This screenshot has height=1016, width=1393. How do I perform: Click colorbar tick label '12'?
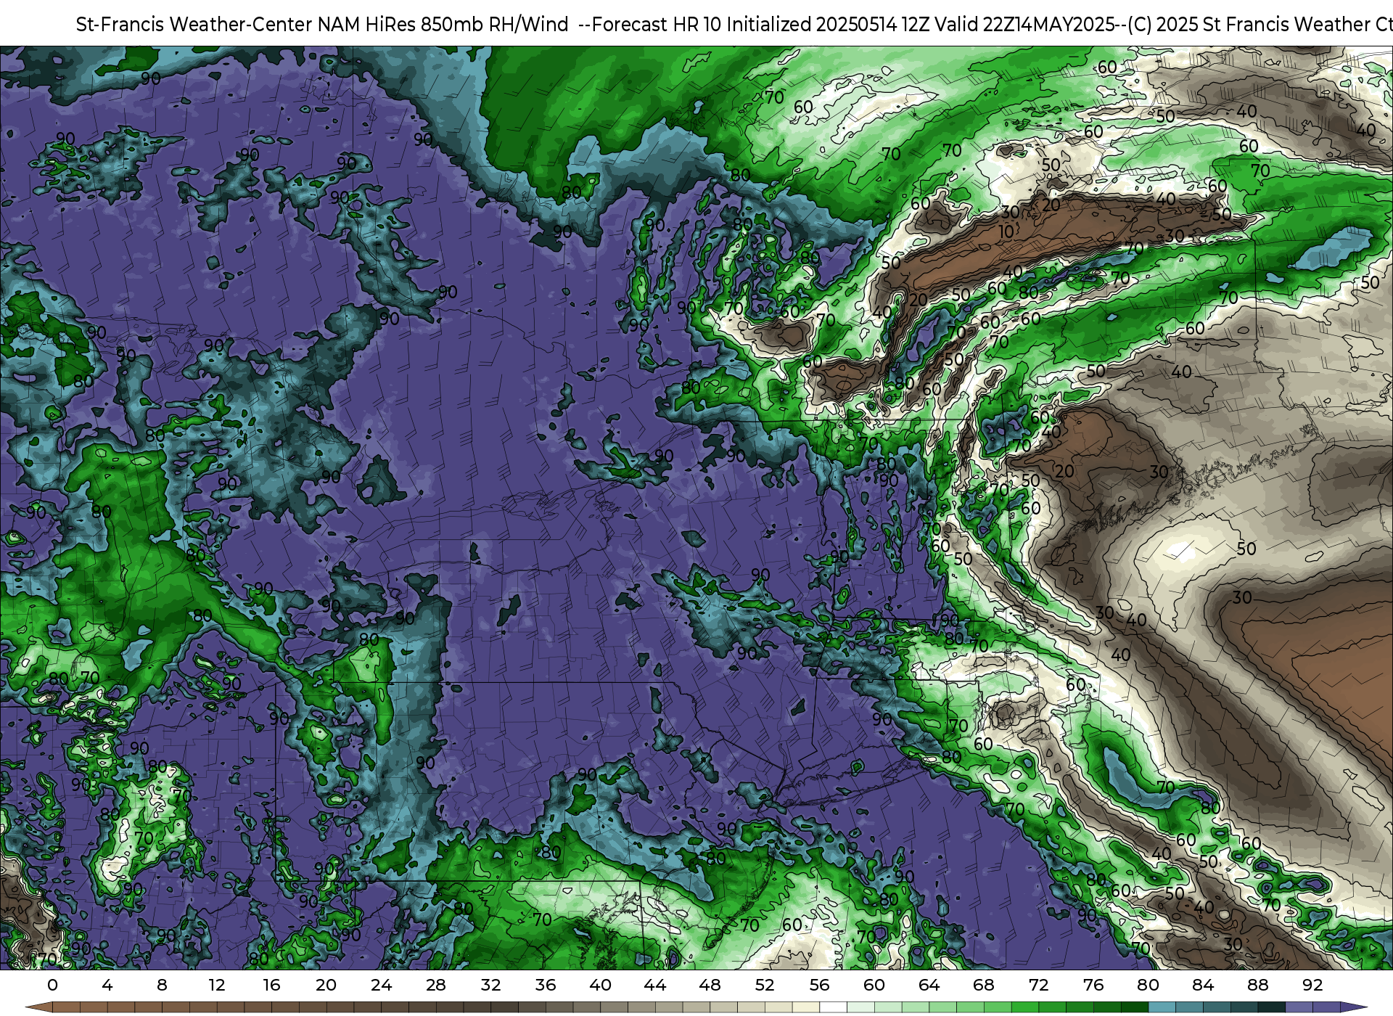pos(217,985)
